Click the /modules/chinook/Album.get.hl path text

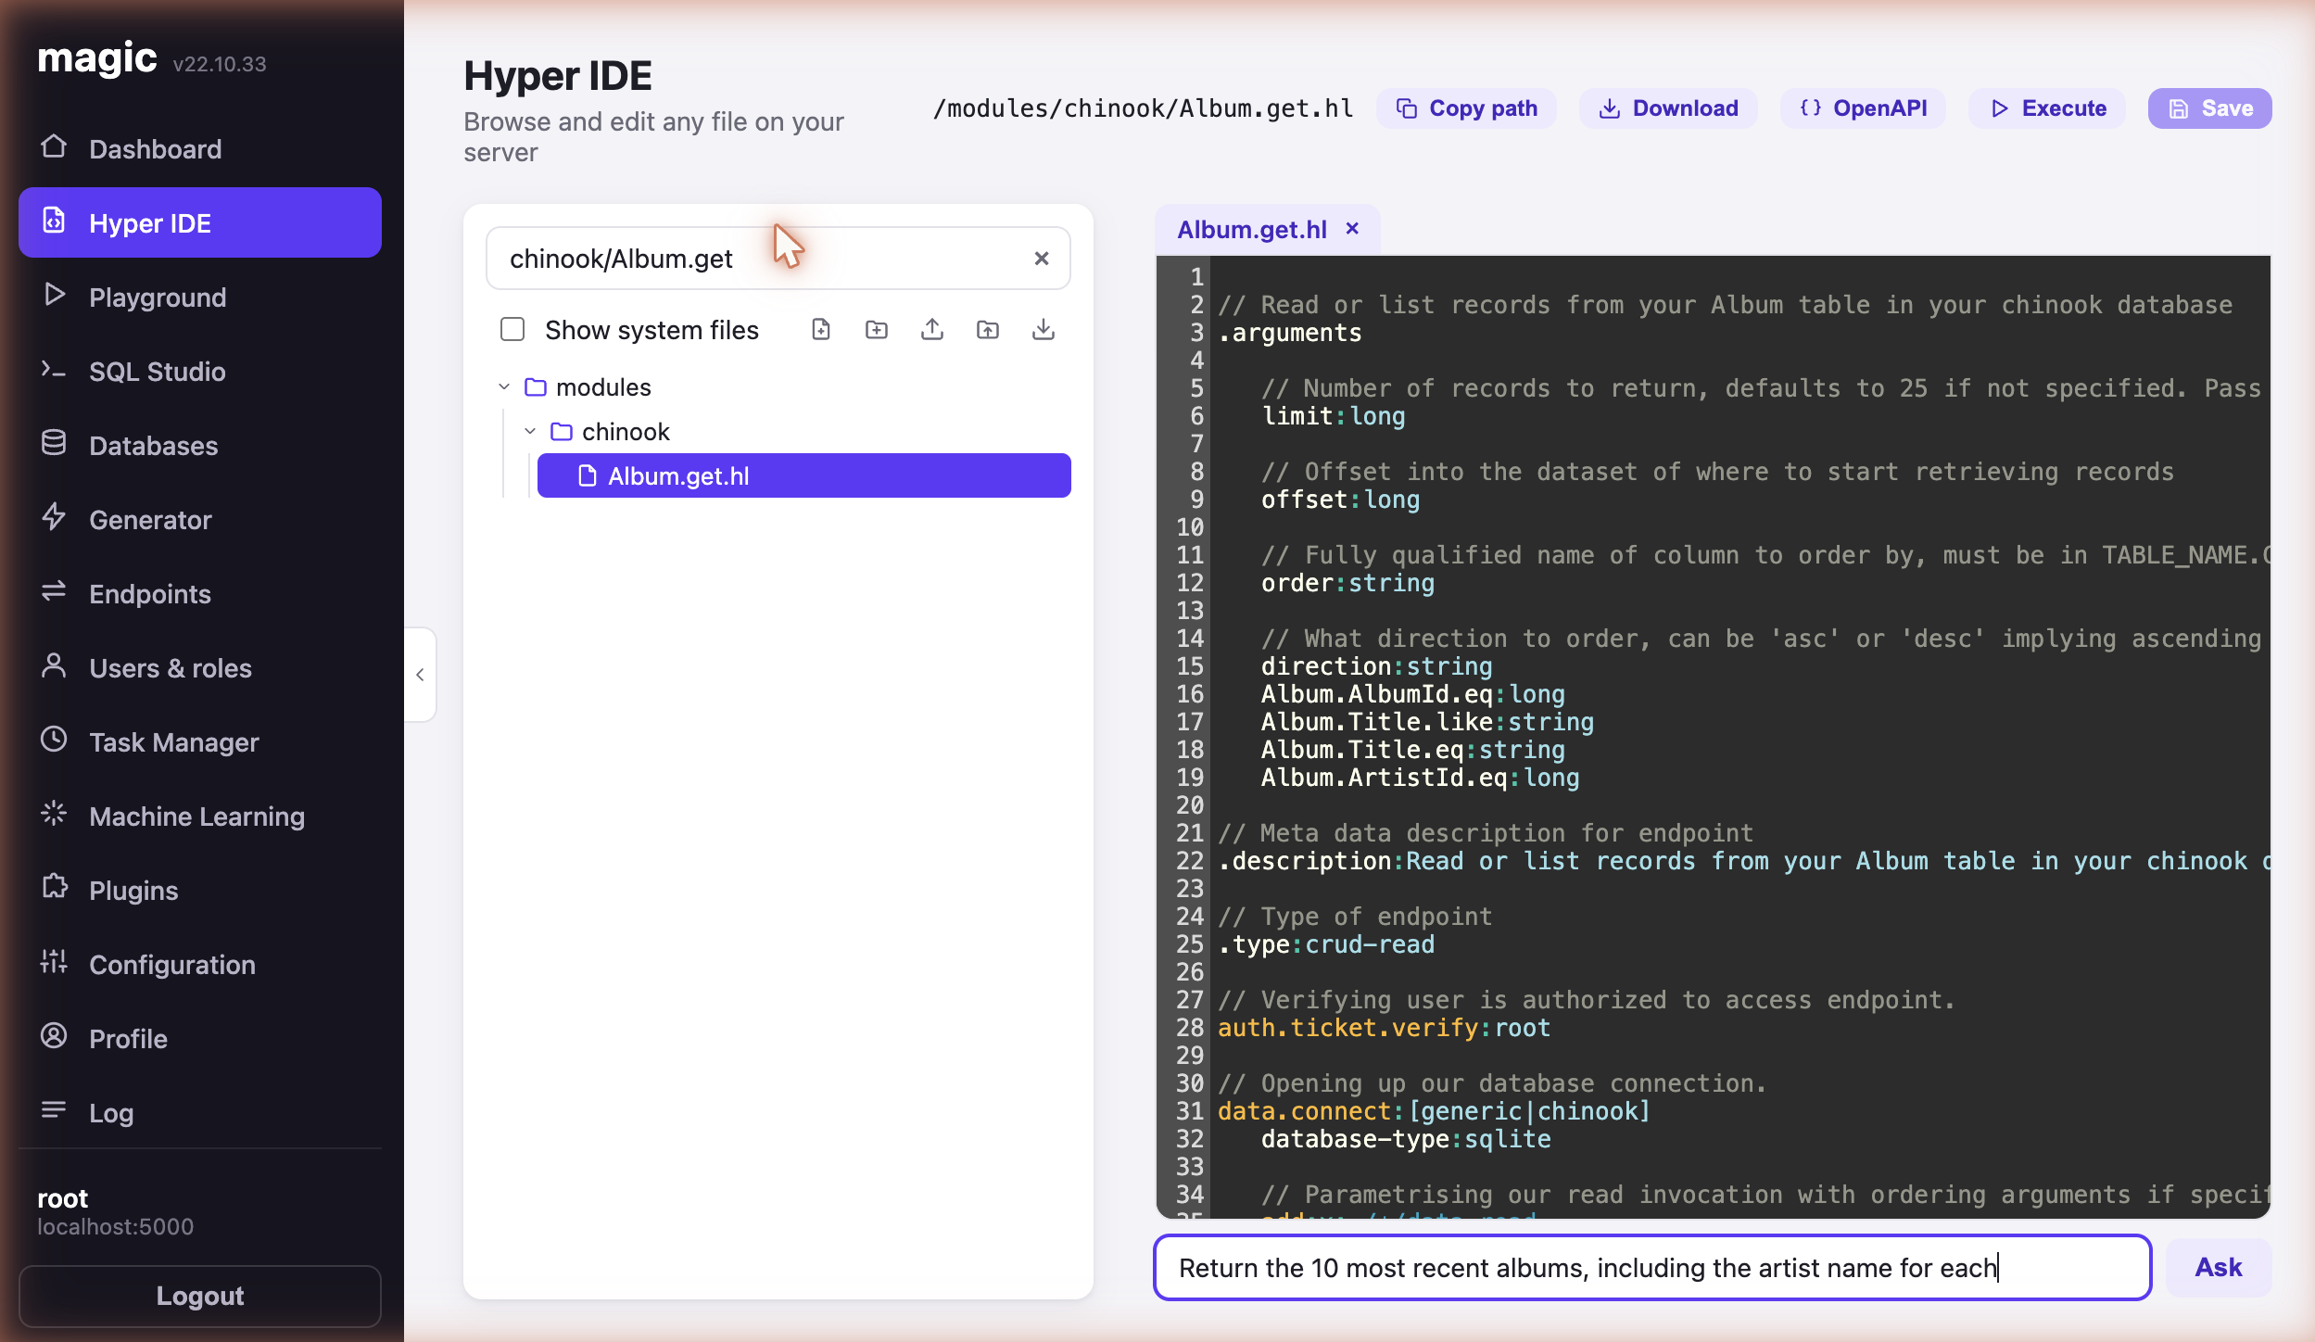point(1143,108)
